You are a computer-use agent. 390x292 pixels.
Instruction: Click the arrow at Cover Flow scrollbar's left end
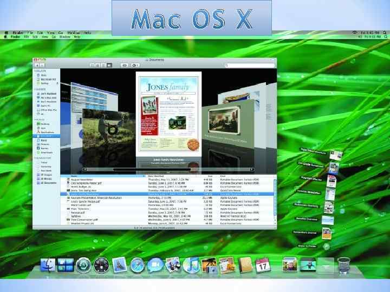(x=85, y=170)
